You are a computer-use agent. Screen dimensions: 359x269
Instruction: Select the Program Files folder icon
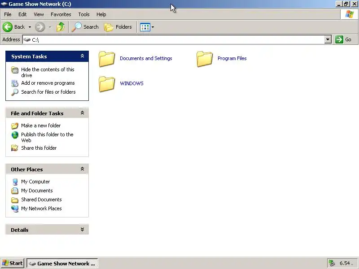205,59
